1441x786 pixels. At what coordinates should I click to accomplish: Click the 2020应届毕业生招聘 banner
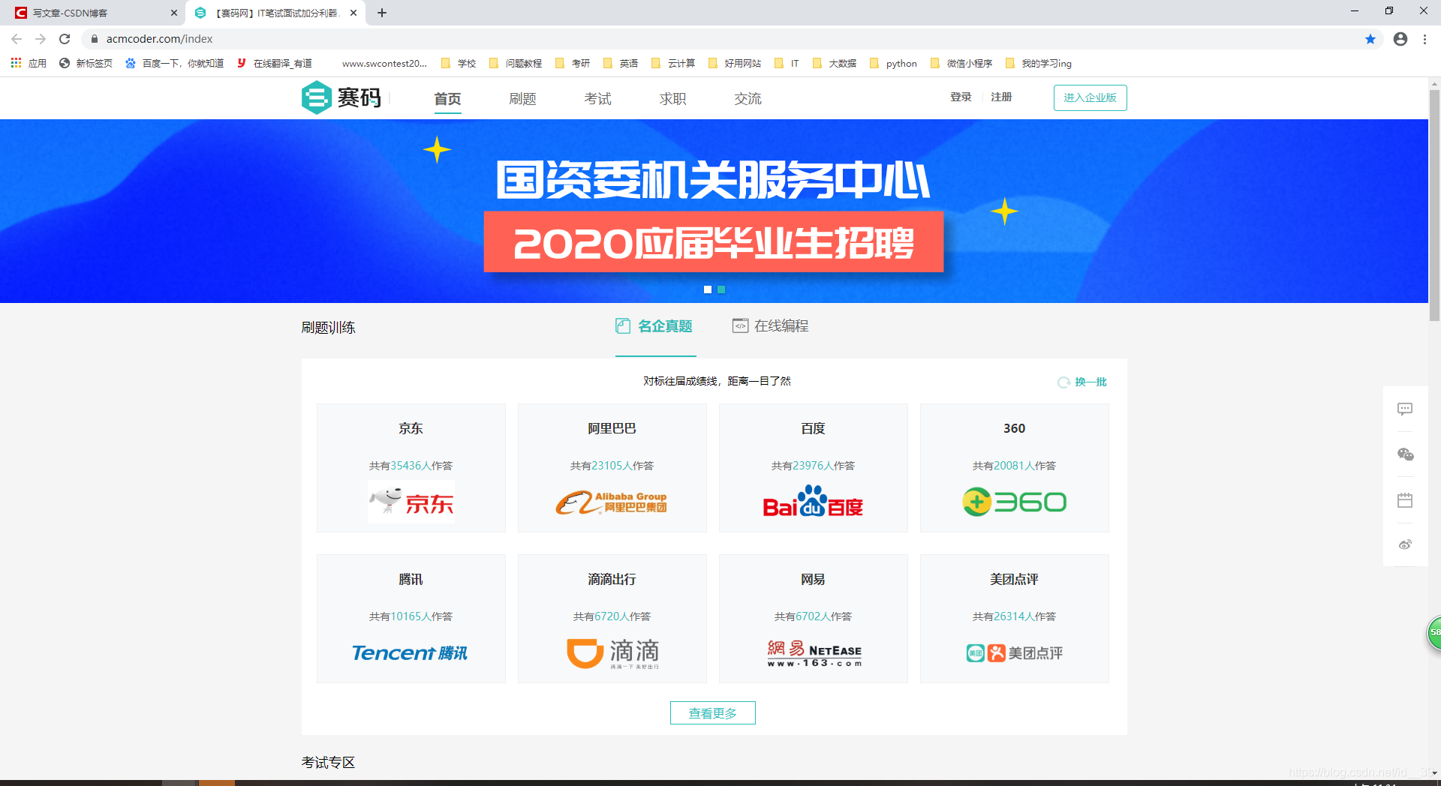pos(714,241)
